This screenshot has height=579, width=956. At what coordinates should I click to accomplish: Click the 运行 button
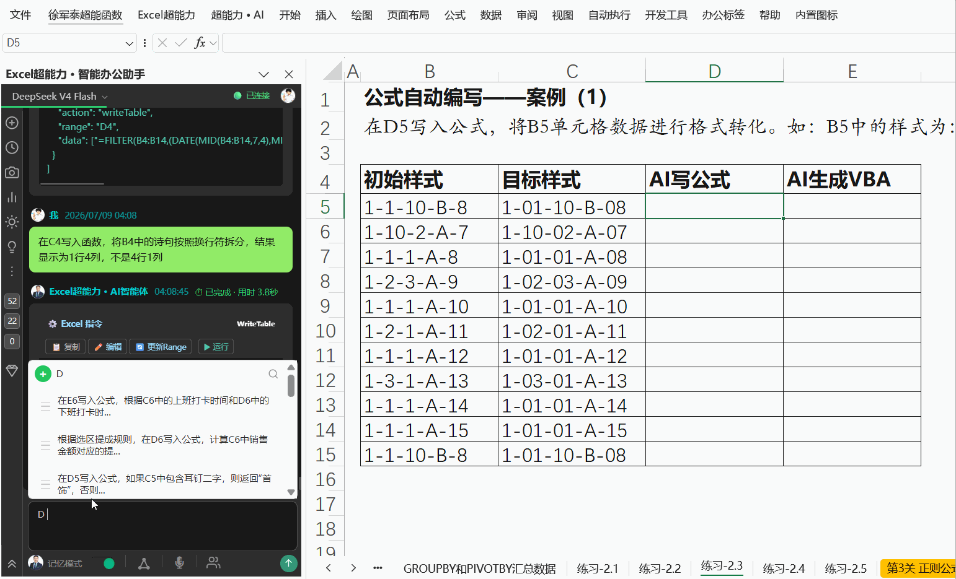tap(216, 347)
